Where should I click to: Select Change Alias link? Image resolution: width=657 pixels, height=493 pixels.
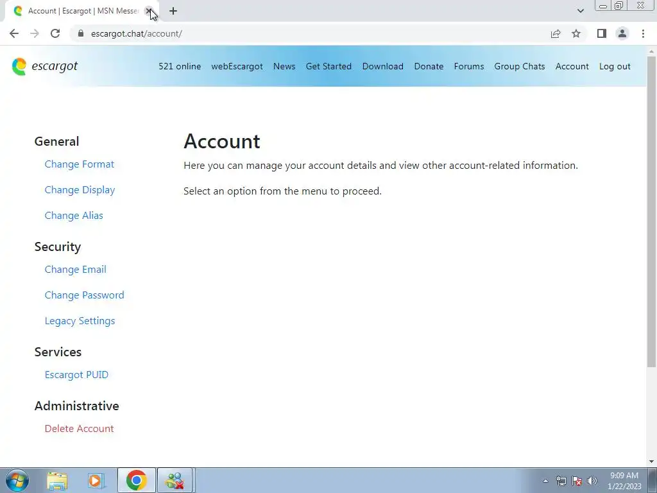[74, 216]
